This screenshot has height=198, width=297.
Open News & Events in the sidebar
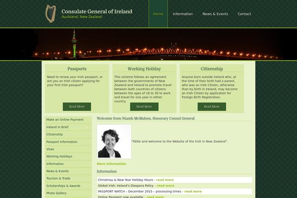click(68, 171)
